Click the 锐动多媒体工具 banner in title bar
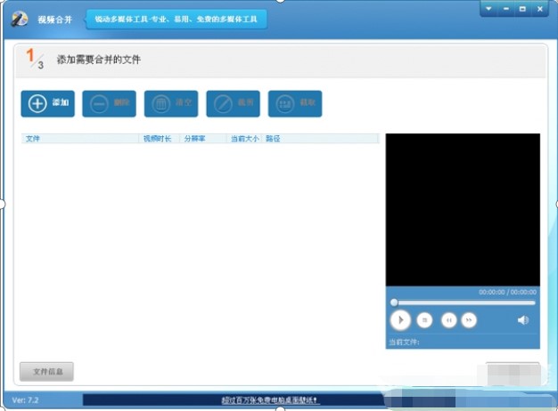558x411 pixels. (x=176, y=20)
